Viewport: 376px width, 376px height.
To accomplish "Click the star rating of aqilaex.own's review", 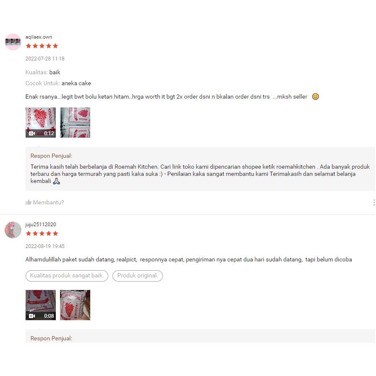I will click(42, 46).
